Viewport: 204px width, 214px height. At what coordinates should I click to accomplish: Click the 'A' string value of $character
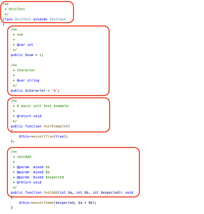[54, 90]
